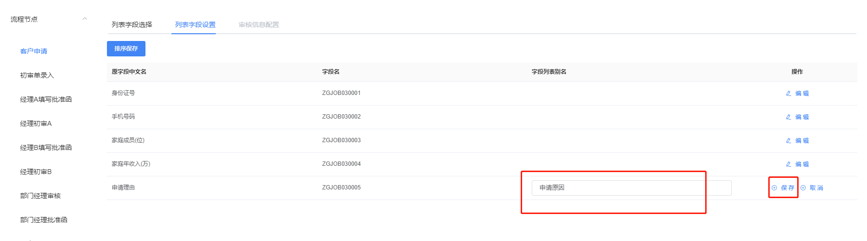Click the 身份证号 cell
Viewport: 867px width, 241px height.
click(123, 93)
